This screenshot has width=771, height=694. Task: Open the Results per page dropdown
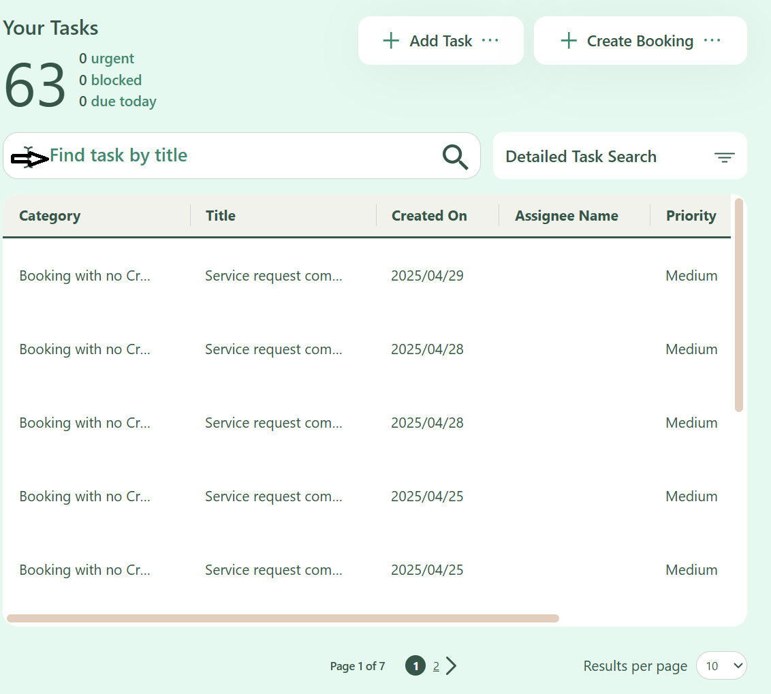tap(721, 666)
